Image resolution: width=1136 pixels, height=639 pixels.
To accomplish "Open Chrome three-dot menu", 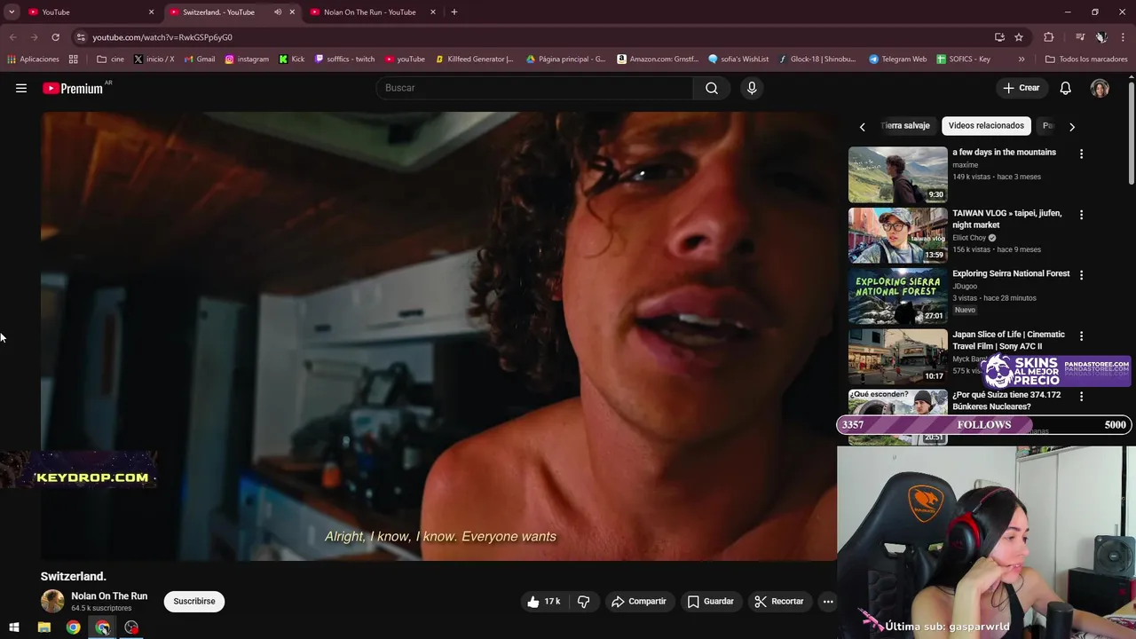I will click(1124, 37).
